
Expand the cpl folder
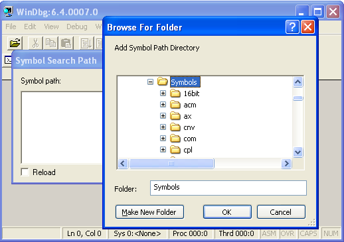pyautogui.click(x=163, y=150)
